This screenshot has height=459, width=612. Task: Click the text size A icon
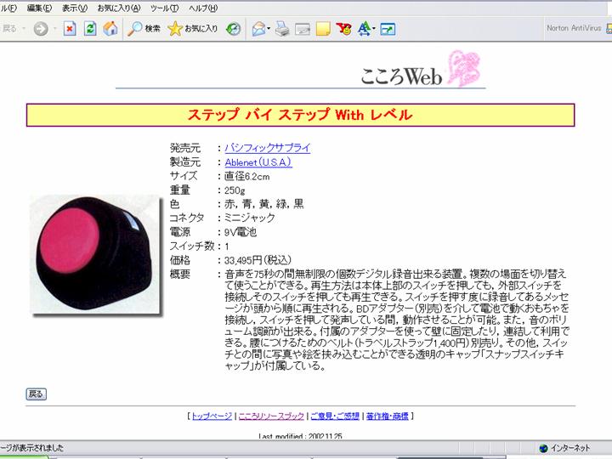364,29
